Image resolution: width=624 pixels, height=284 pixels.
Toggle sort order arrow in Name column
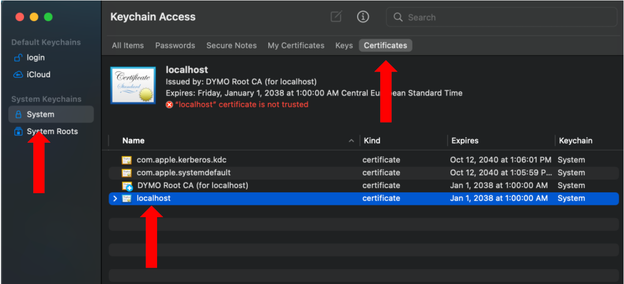click(x=351, y=141)
